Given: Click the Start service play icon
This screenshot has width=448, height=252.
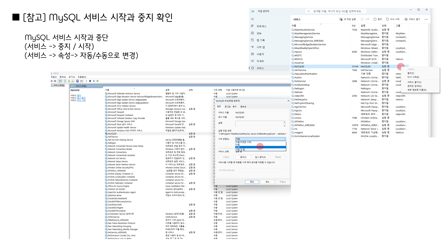Looking at the screenshot, I should click(87, 81).
